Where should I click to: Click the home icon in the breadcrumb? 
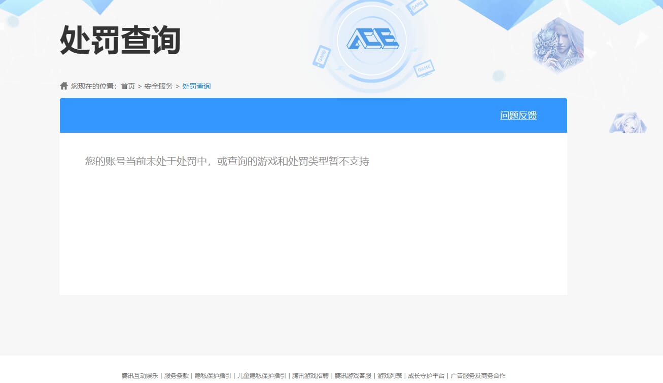point(64,85)
